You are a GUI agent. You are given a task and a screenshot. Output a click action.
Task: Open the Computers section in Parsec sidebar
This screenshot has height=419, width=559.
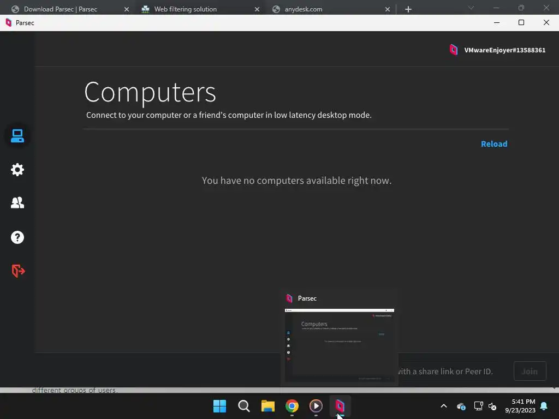coord(17,136)
